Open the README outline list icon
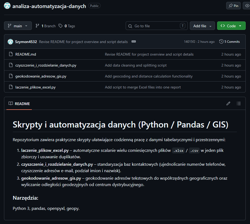Screen dimensions: 250x224 [x=239, y=103]
